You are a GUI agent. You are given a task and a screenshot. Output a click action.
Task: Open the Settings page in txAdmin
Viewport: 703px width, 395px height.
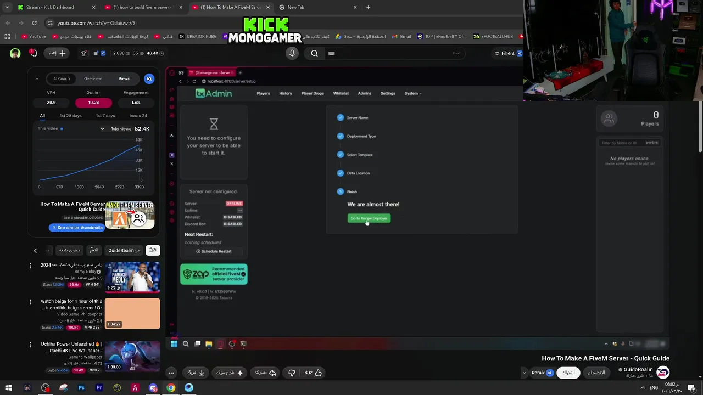388,93
